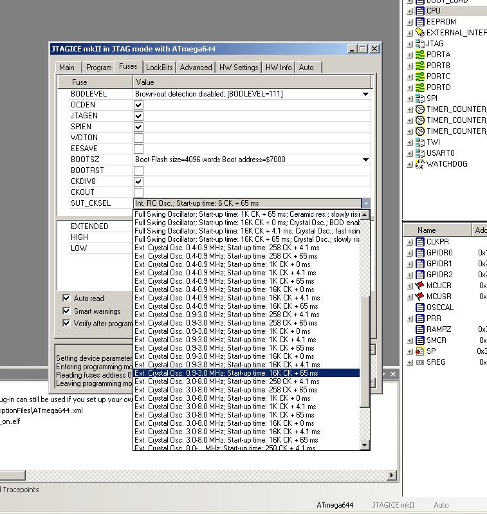This screenshot has height=514, width=487.
Task: Close the output pane with its X
Action: click(x=393, y=374)
